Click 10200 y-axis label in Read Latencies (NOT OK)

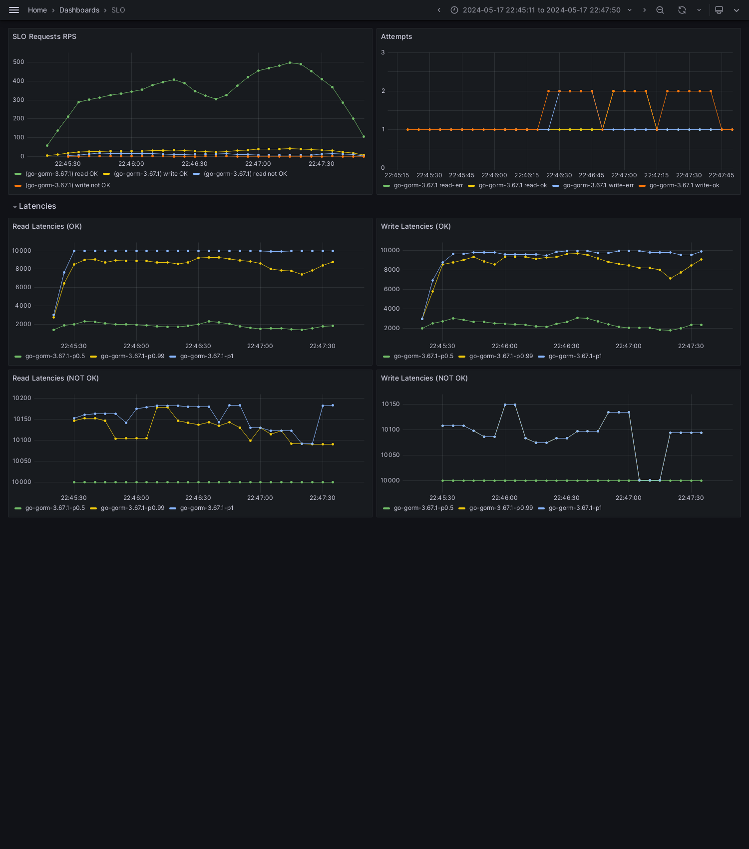[x=22, y=398]
